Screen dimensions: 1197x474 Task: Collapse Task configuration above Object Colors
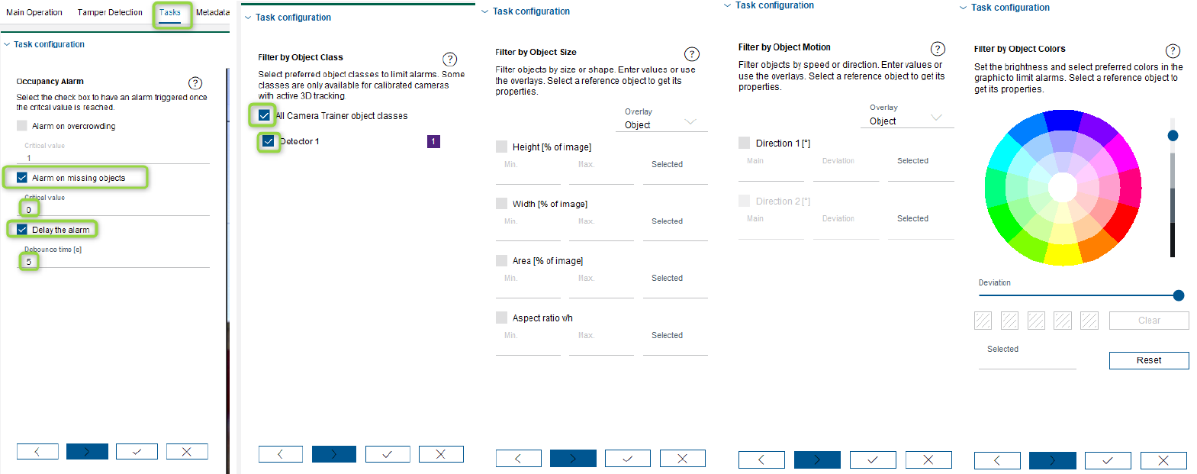point(963,8)
